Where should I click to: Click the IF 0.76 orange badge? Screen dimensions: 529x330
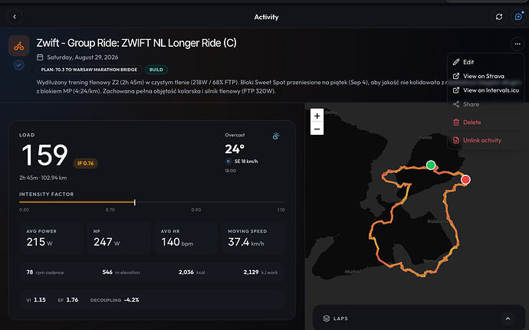point(86,164)
